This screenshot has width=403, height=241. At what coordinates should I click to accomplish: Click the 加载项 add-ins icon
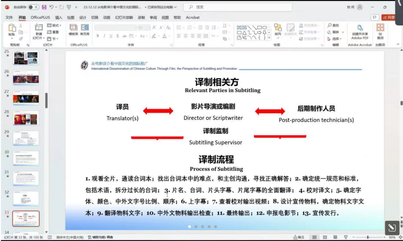pos(380,31)
